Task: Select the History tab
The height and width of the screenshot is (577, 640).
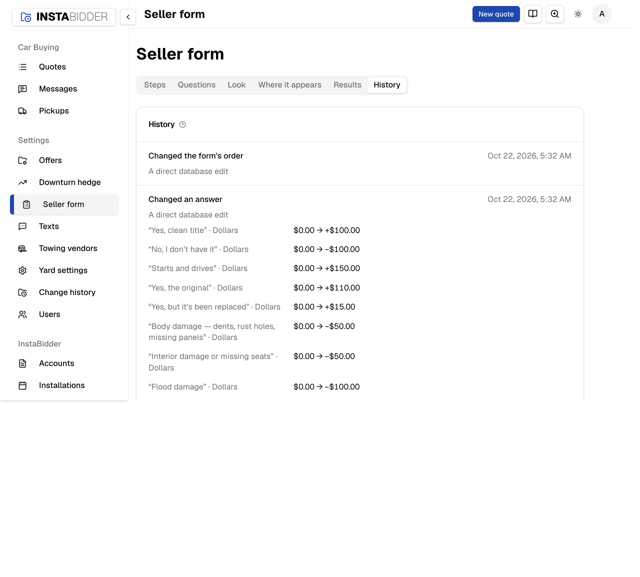Action: point(387,85)
